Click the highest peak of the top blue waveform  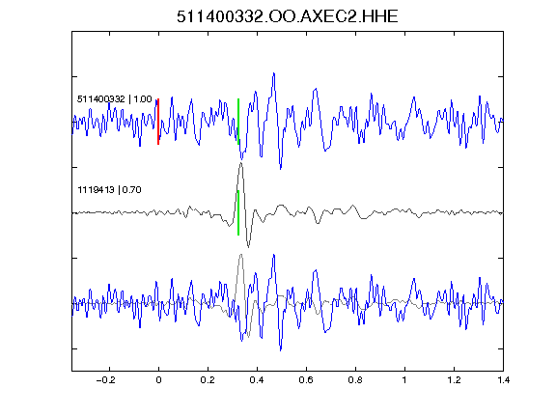[274, 73]
